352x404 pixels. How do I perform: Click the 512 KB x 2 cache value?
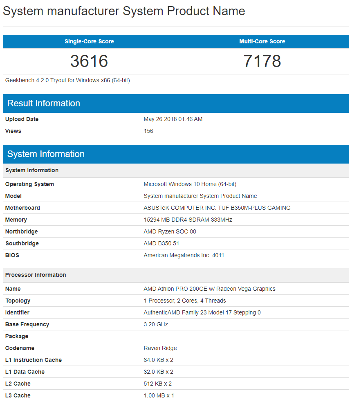point(158,384)
